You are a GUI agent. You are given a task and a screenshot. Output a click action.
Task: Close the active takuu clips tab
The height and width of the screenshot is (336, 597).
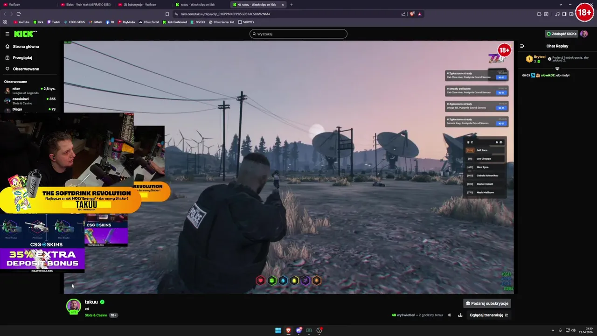283,5
